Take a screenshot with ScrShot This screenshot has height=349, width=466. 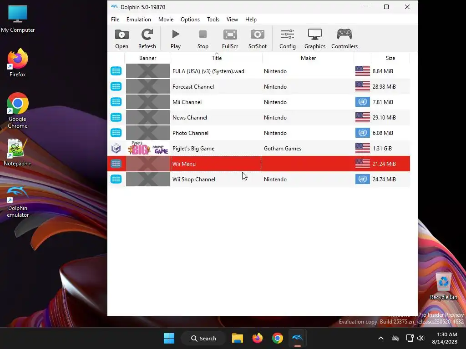pos(258,39)
